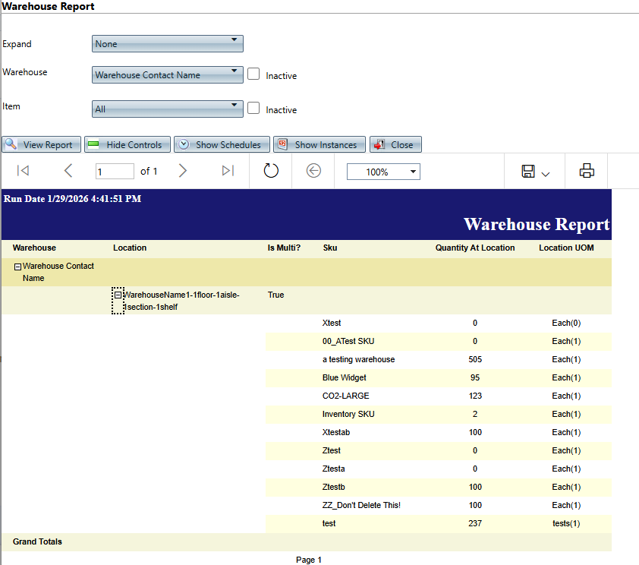Open the Item dropdown showing All
The width and height of the screenshot is (639, 565).
[167, 109]
